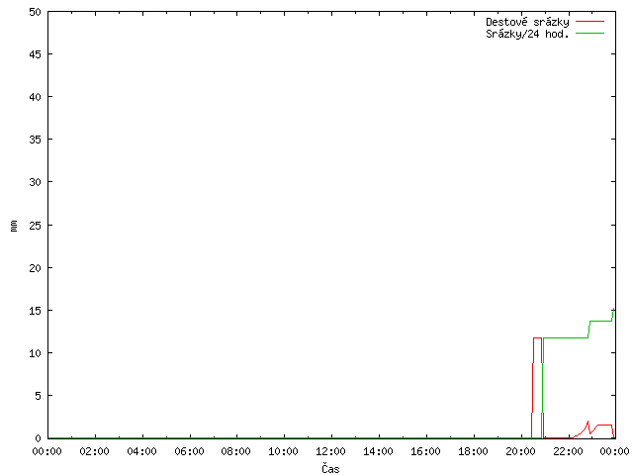Image resolution: width=633 pixels, height=475 pixels.
Task: Click the 20 y-axis label
Action: click(x=36, y=268)
